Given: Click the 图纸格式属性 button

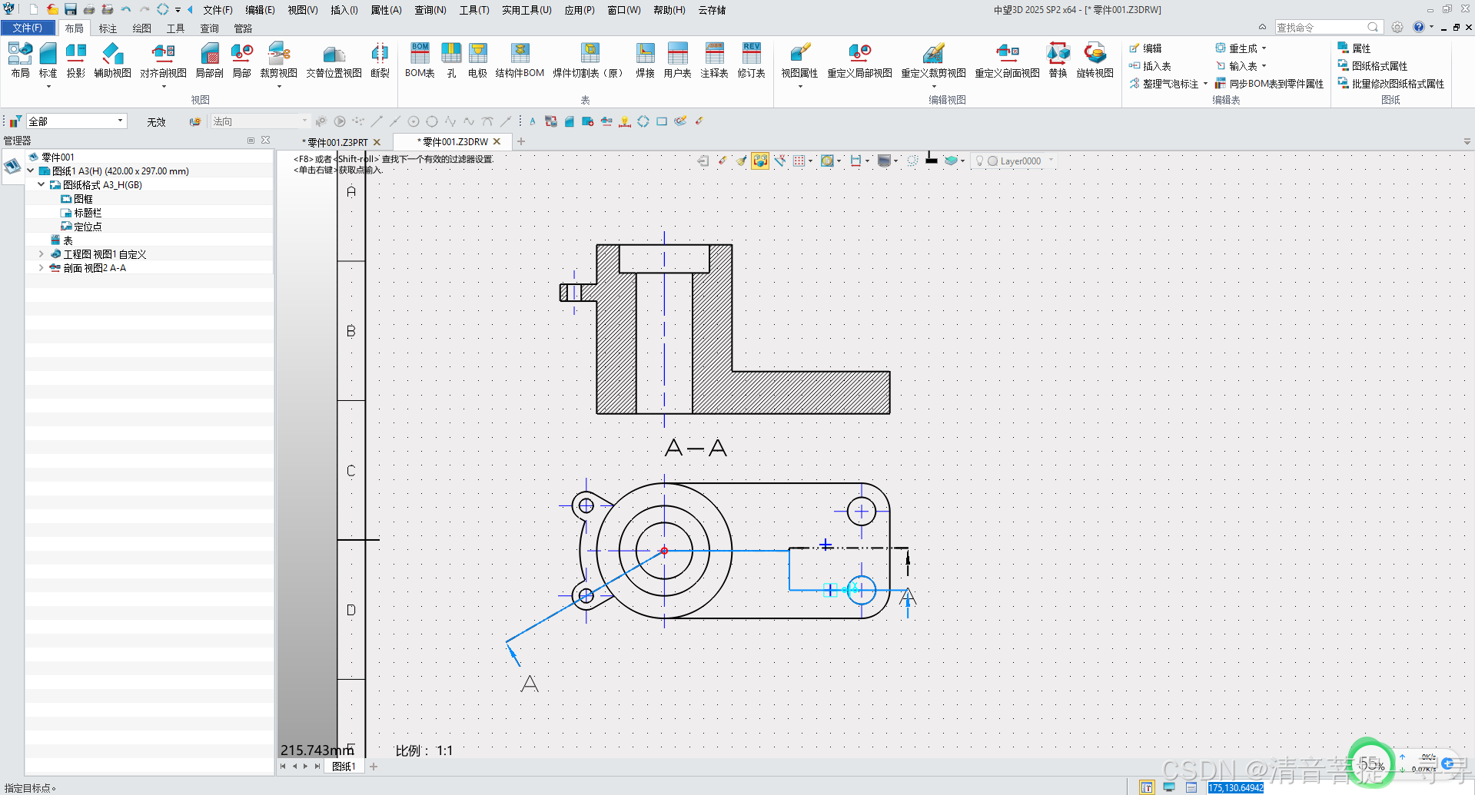Looking at the screenshot, I should 1373,66.
